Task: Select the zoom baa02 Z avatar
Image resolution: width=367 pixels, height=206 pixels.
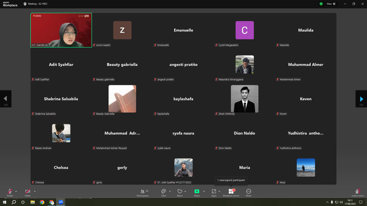Action: click(122, 30)
